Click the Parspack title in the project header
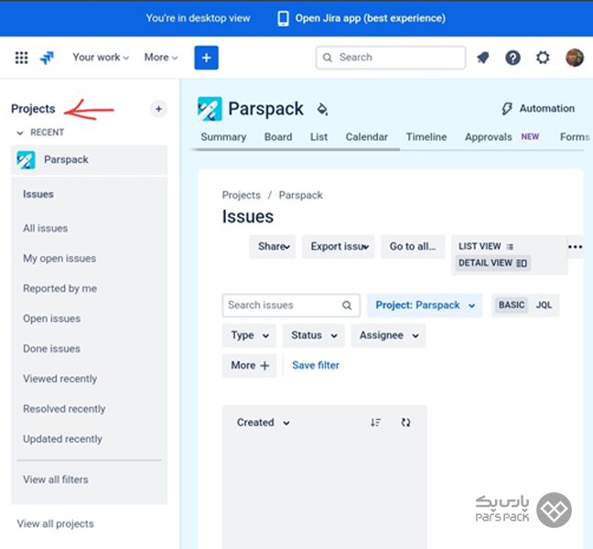Viewport: 593px width, 549px height. pos(265,109)
